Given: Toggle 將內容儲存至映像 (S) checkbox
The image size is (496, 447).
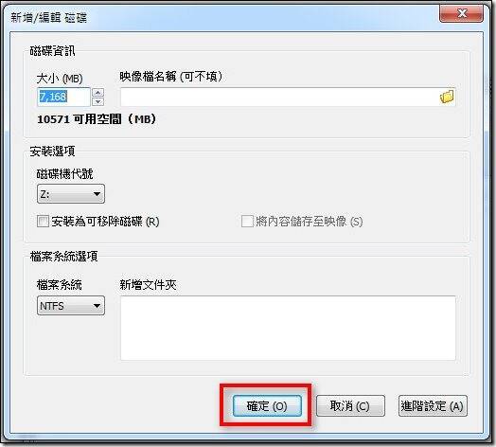Looking at the screenshot, I should pos(247,222).
